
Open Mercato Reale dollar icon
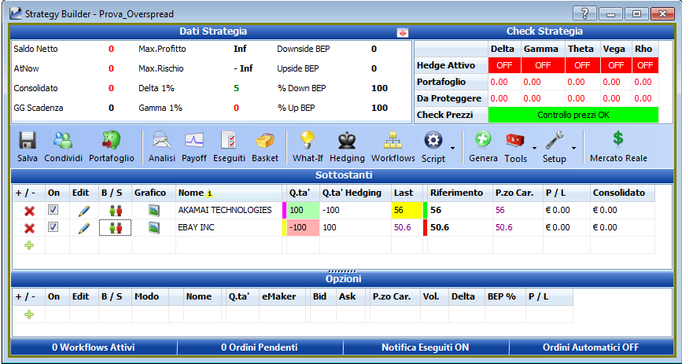click(x=618, y=139)
